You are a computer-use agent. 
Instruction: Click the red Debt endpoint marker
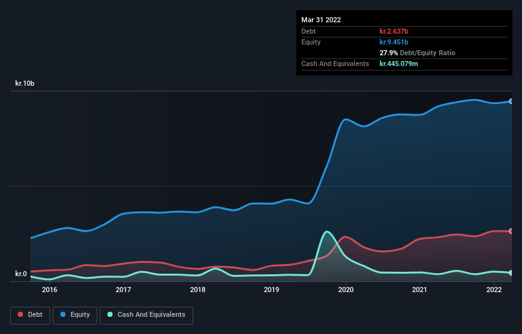(511, 231)
